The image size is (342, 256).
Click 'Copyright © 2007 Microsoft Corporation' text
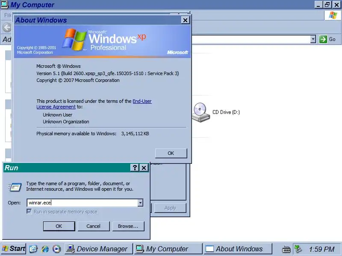click(x=78, y=80)
